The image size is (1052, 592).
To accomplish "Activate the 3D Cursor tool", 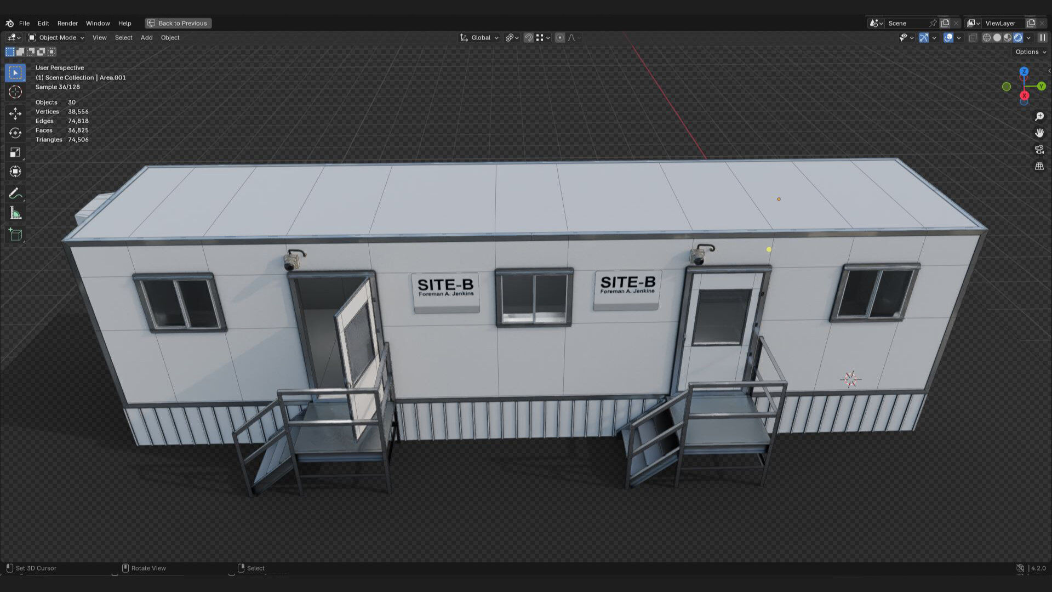I will tap(15, 92).
